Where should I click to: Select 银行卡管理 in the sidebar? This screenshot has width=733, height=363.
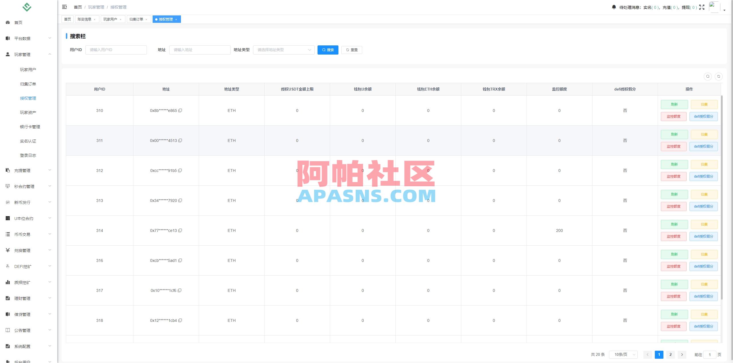click(x=30, y=127)
